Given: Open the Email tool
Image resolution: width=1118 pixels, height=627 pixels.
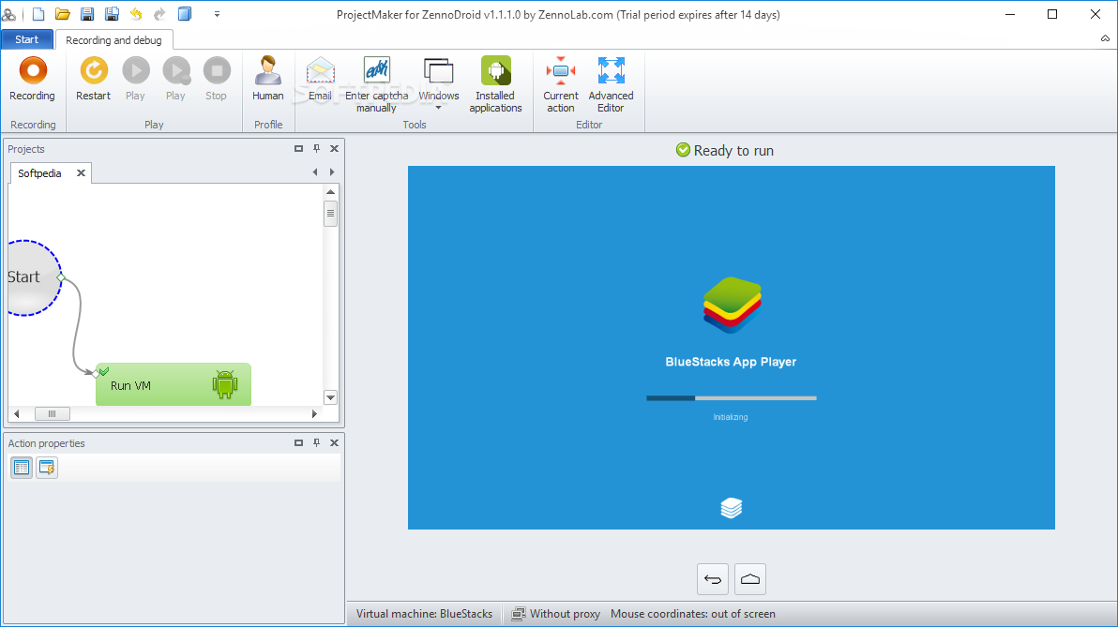Looking at the screenshot, I should pyautogui.click(x=320, y=79).
